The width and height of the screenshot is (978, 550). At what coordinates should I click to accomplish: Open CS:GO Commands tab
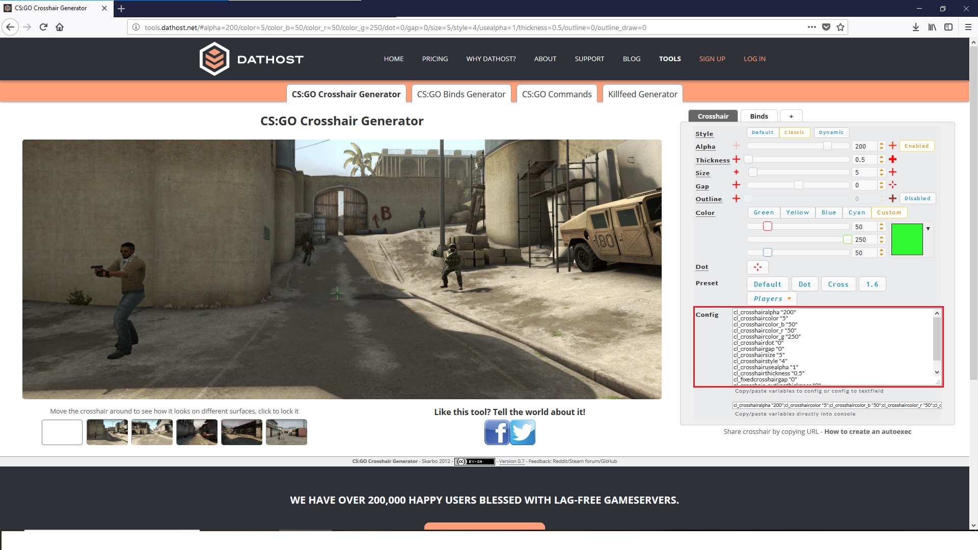pyautogui.click(x=556, y=94)
